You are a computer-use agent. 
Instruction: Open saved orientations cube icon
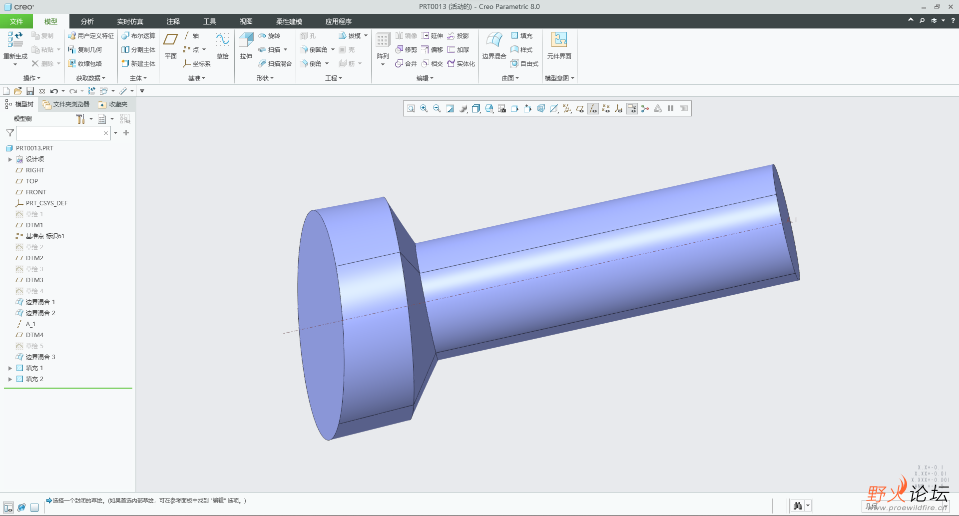point(476,109)
